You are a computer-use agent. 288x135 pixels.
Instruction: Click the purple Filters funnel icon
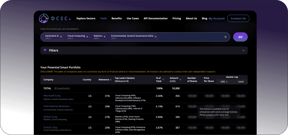(45, 50)
